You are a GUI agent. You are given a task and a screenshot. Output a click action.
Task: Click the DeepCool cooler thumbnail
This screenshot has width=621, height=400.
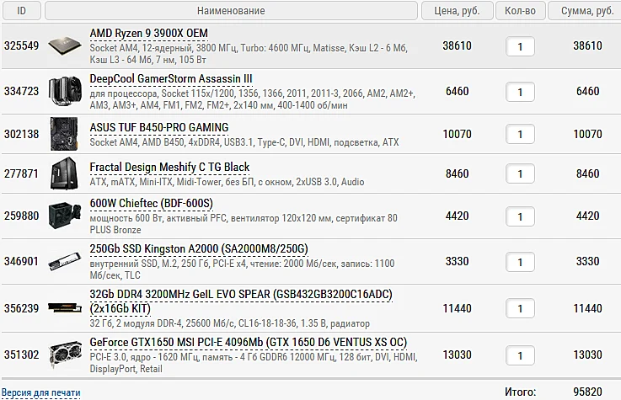65,92
